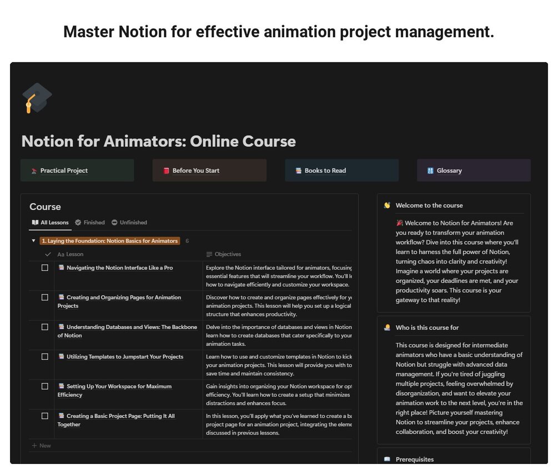Check Creating and Organizing Pages lesson
The width and height of the screenshot is (558, 474).
pyautogui.click(x=45, y=297)
